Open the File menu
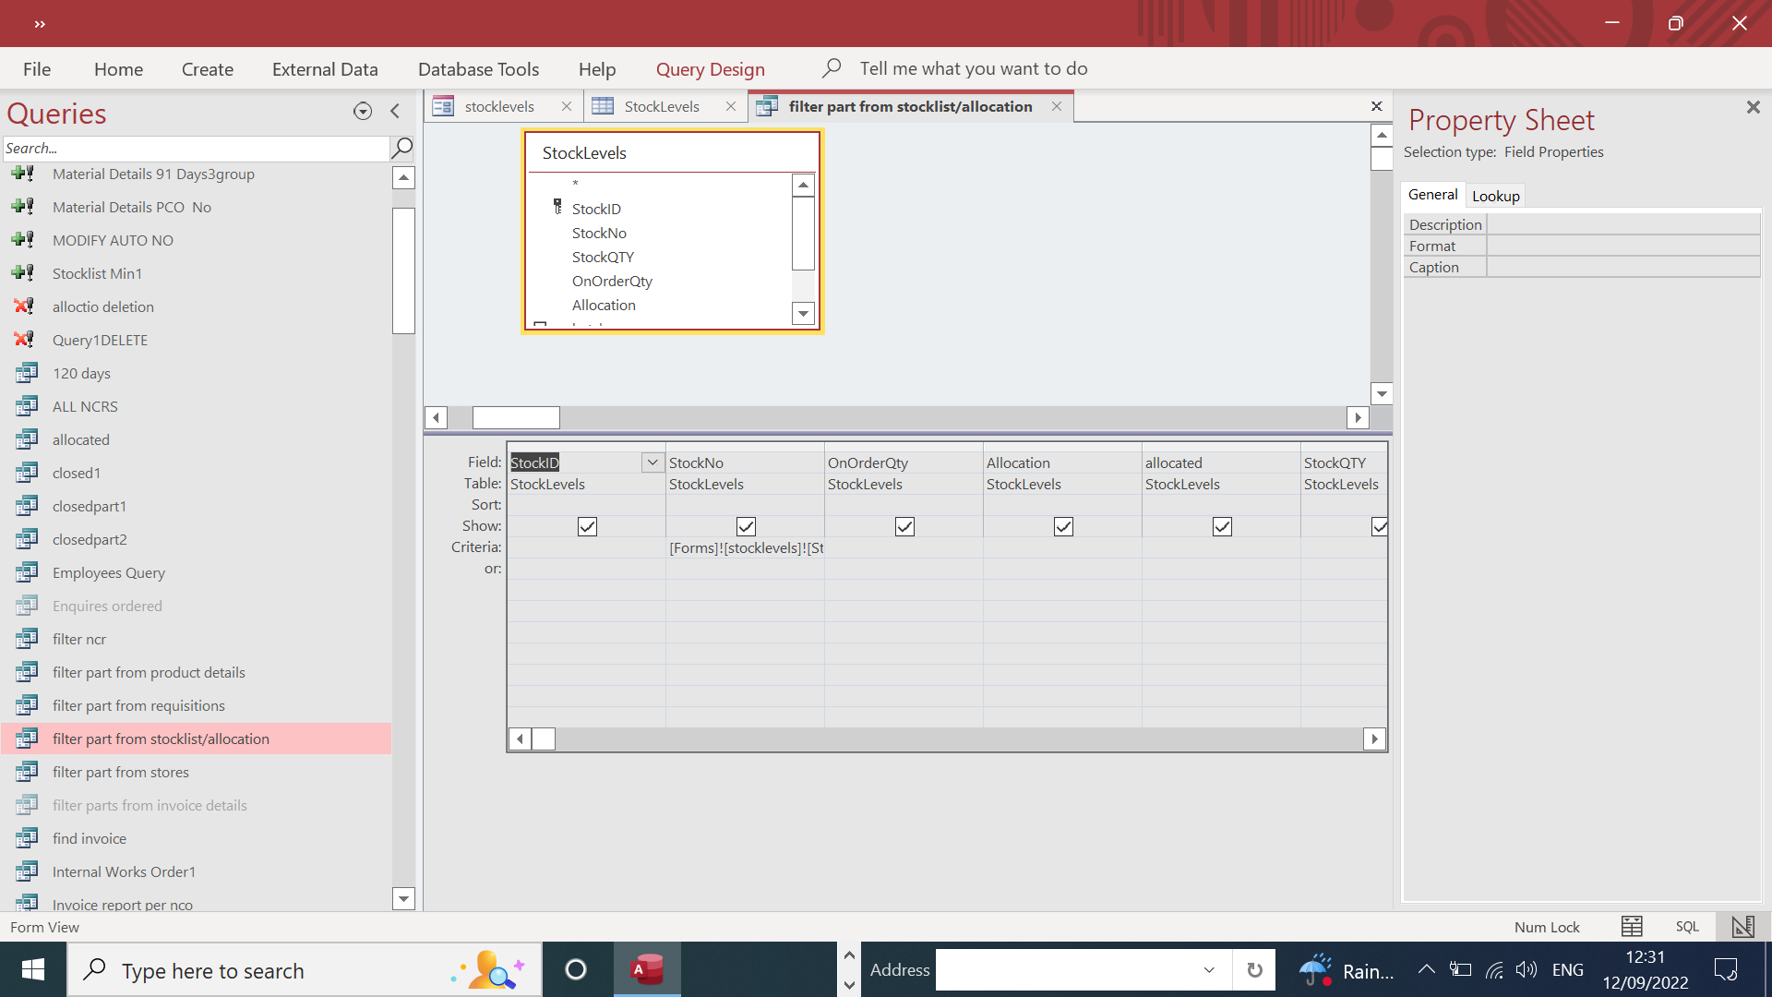1772x997 pixels. pyautogui.click(x=37, y=69)
